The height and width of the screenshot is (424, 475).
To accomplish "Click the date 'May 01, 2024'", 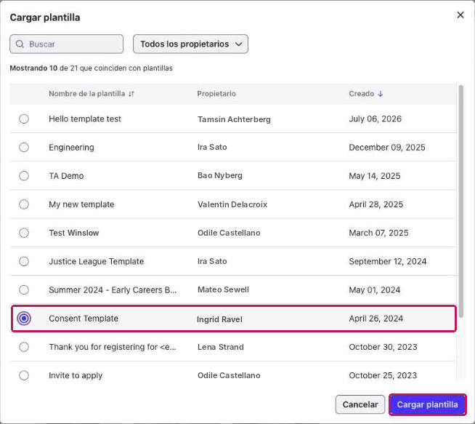I will [x=375, y=290].
